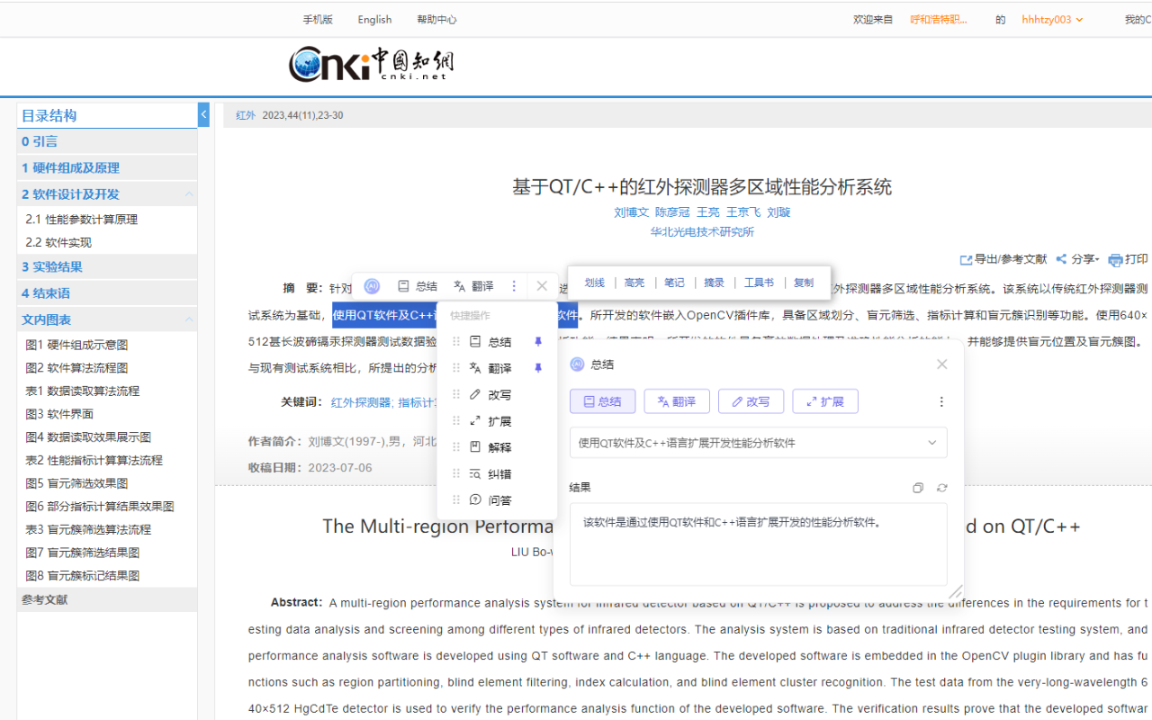
Task: Click the 总结 button in summary panel
Action: 602,401
